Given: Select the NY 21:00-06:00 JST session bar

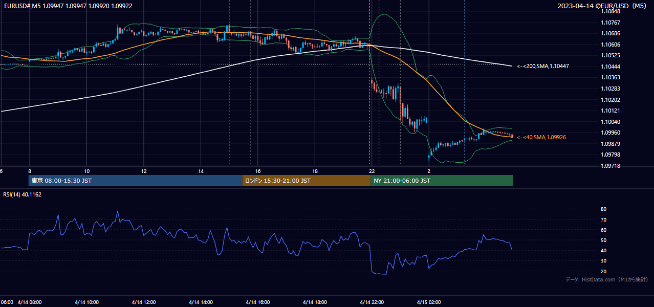Looking at the screenshot, I should click(x=442, y=181).
